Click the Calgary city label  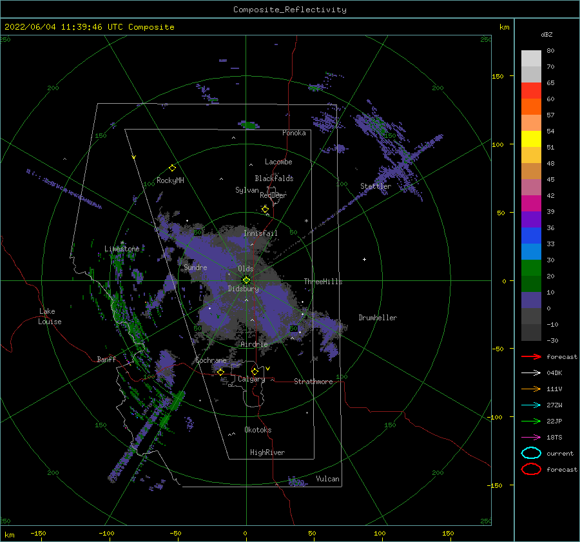pos(251,379)
